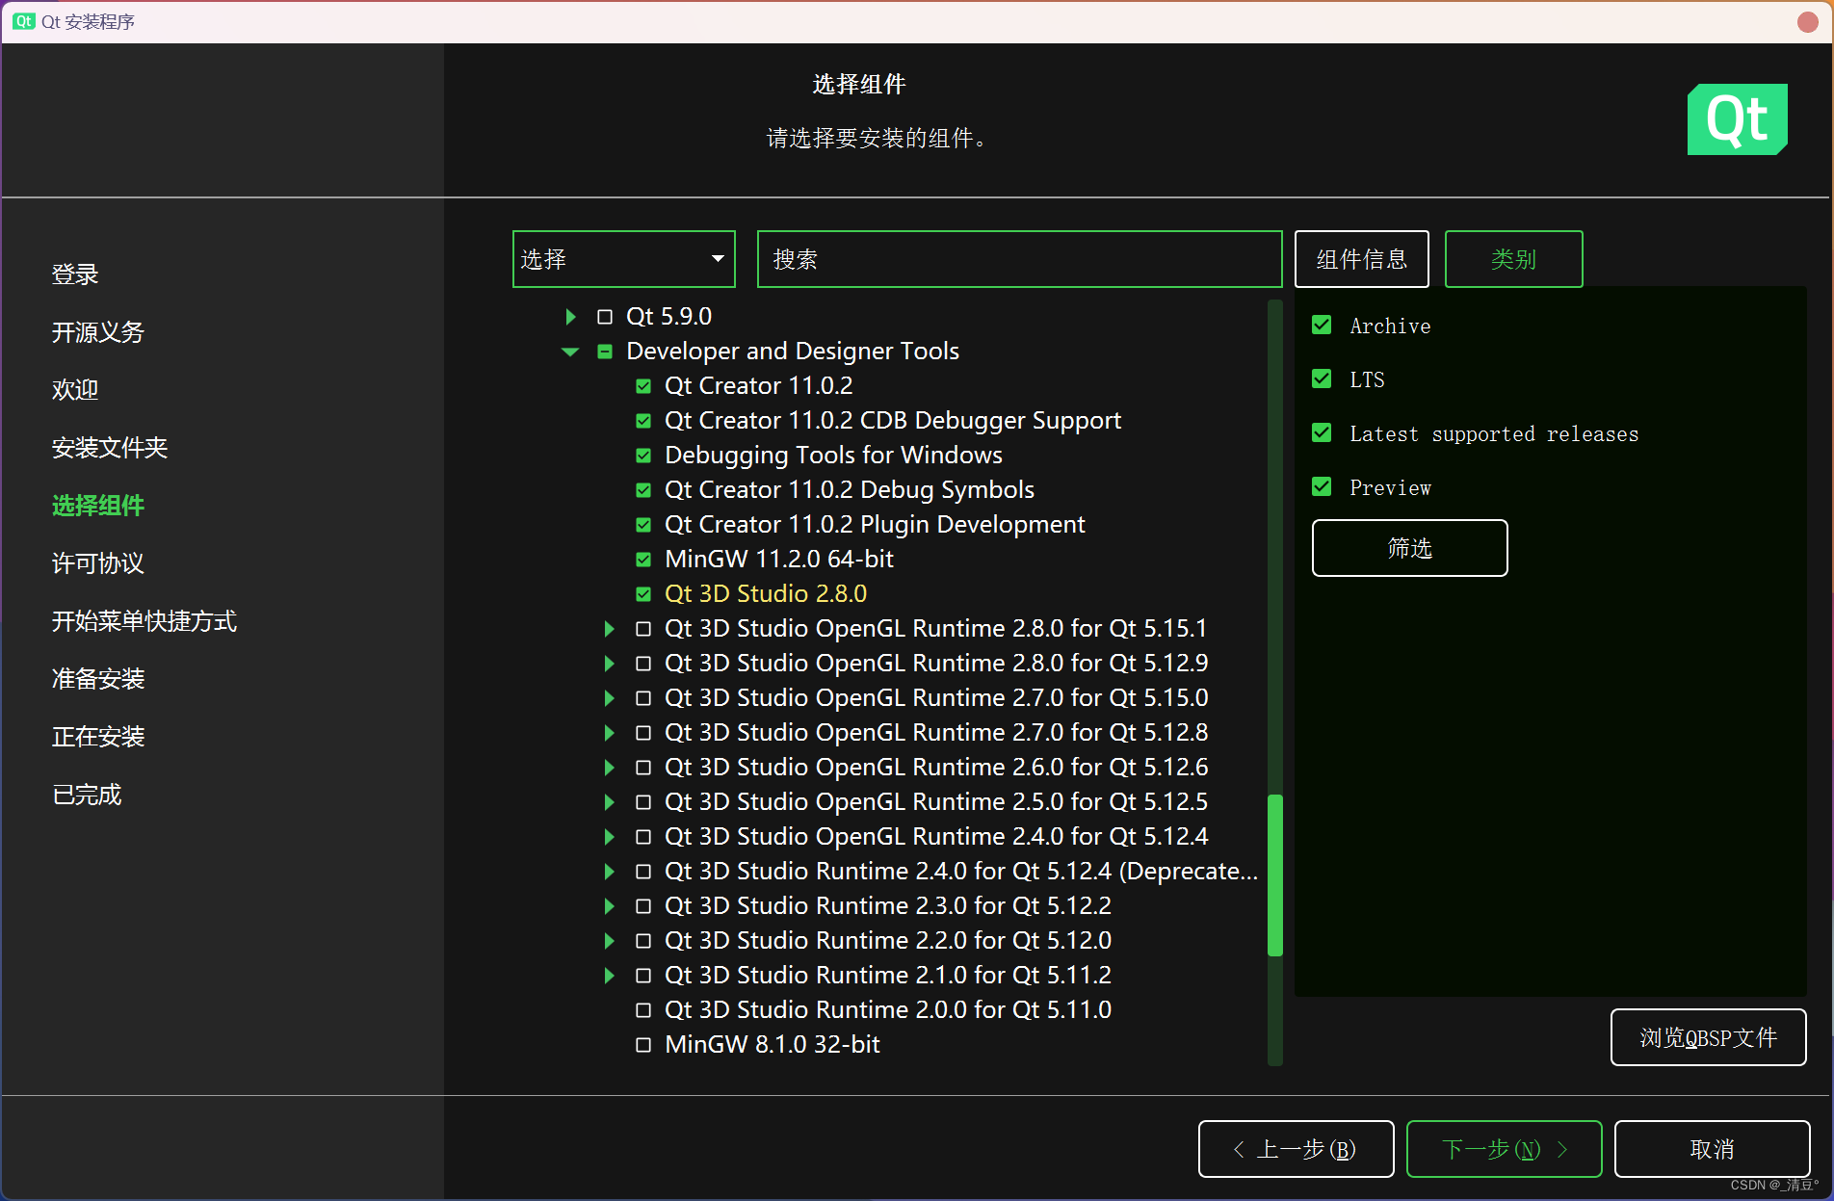The image size is (1834, 1201).
Task: Check OpenGL Runtime 2.7.0 for Qt 5.15.0
Action: coord(643,698)
